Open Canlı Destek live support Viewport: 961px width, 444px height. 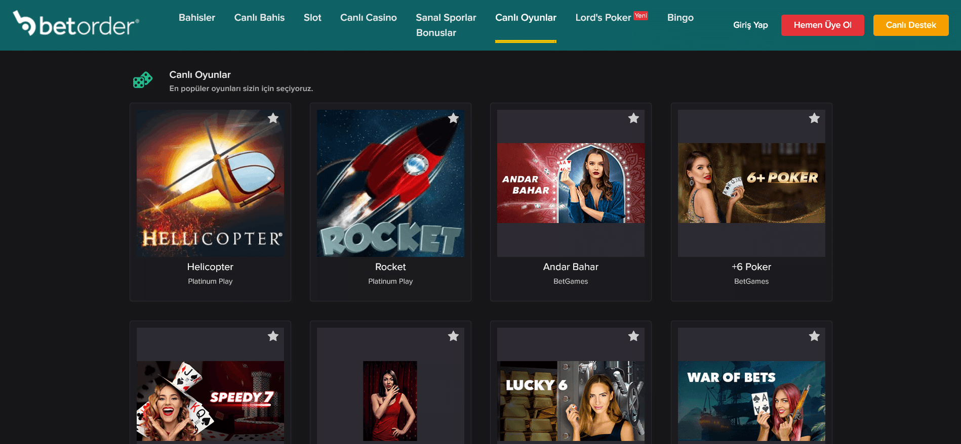(910, 25)
